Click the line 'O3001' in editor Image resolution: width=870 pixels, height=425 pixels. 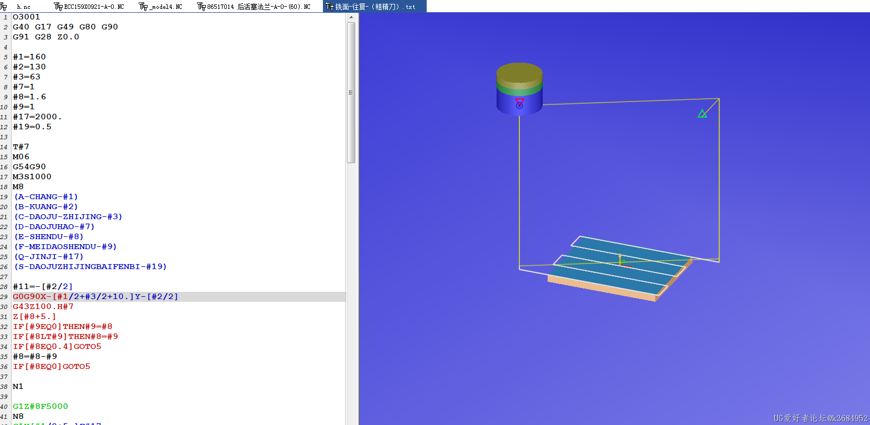(x=27, y=17)
